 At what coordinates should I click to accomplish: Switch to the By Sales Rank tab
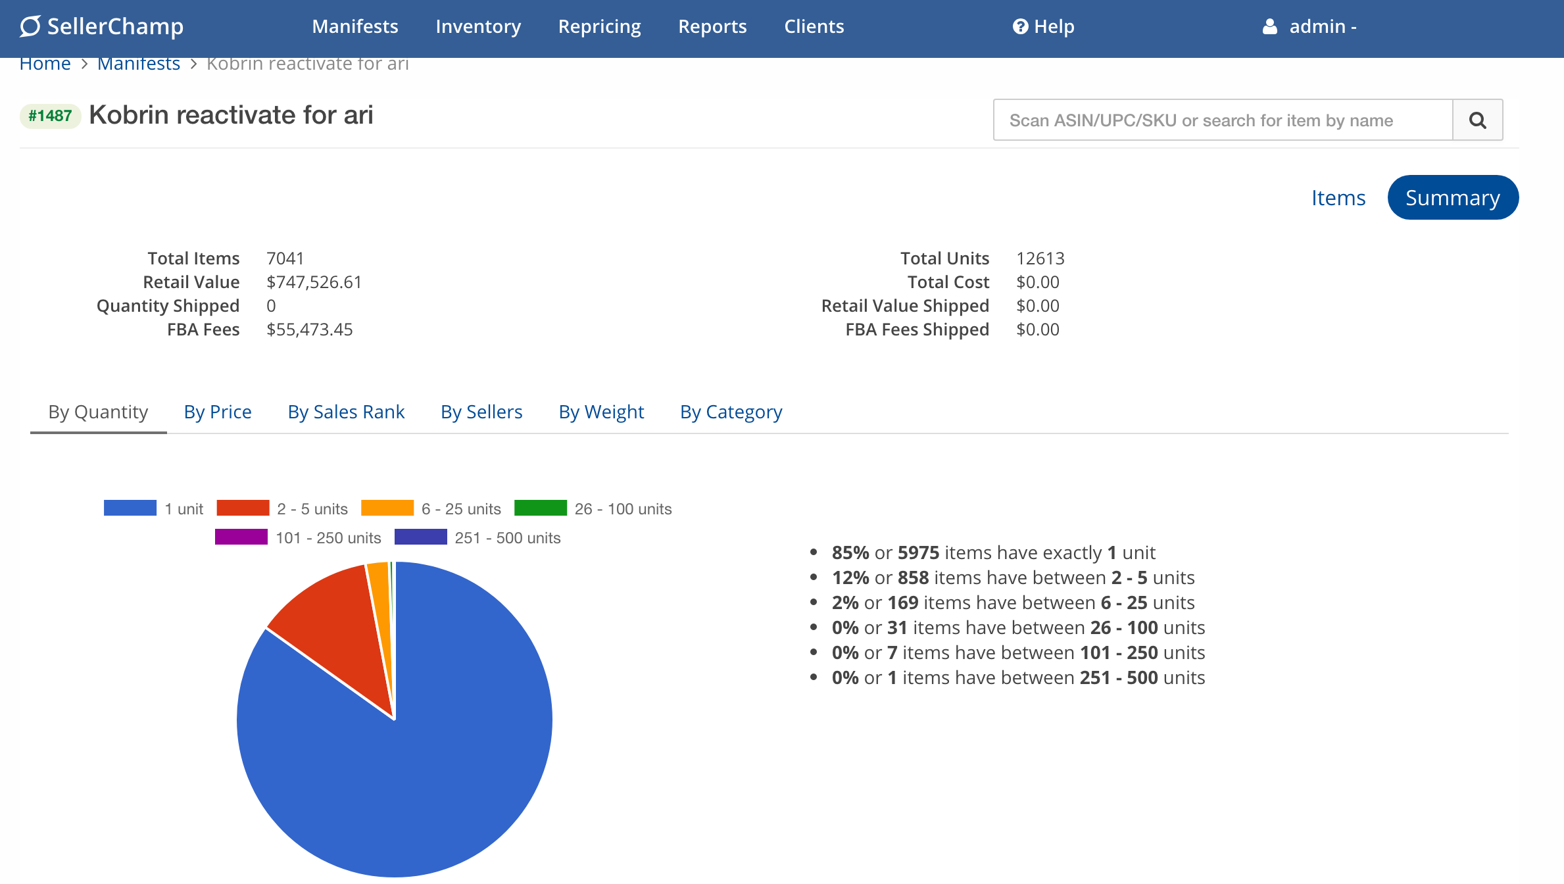coord(346,412)
